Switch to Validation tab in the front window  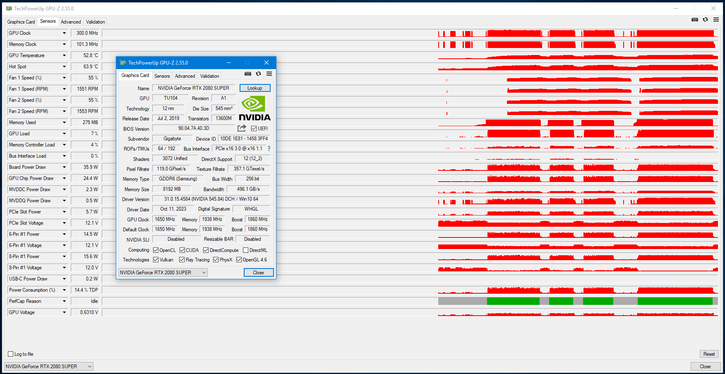click(210, 76)
